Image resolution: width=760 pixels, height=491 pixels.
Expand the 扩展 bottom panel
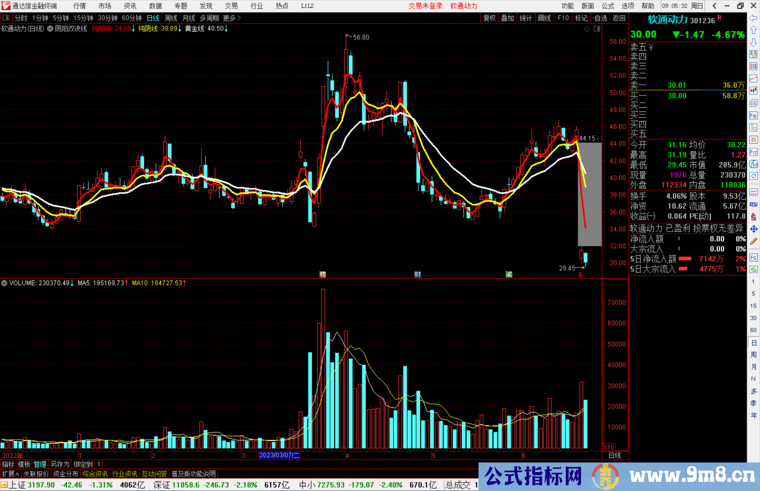11,474
